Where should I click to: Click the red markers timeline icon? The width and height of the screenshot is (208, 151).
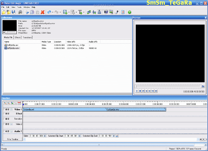pos(19,103)
